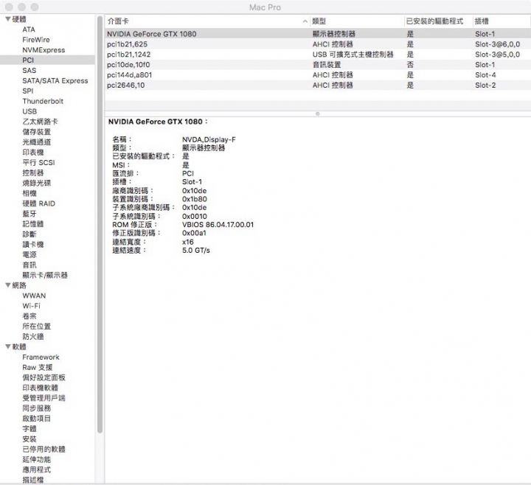Toggle sort direction arrow on 介面卡 column
Screen dimensions: 531x485
tap(305, 21)
